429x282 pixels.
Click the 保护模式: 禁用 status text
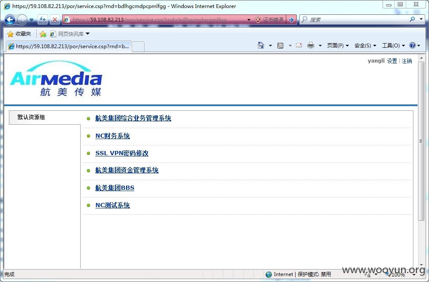(x=314, y=274)
